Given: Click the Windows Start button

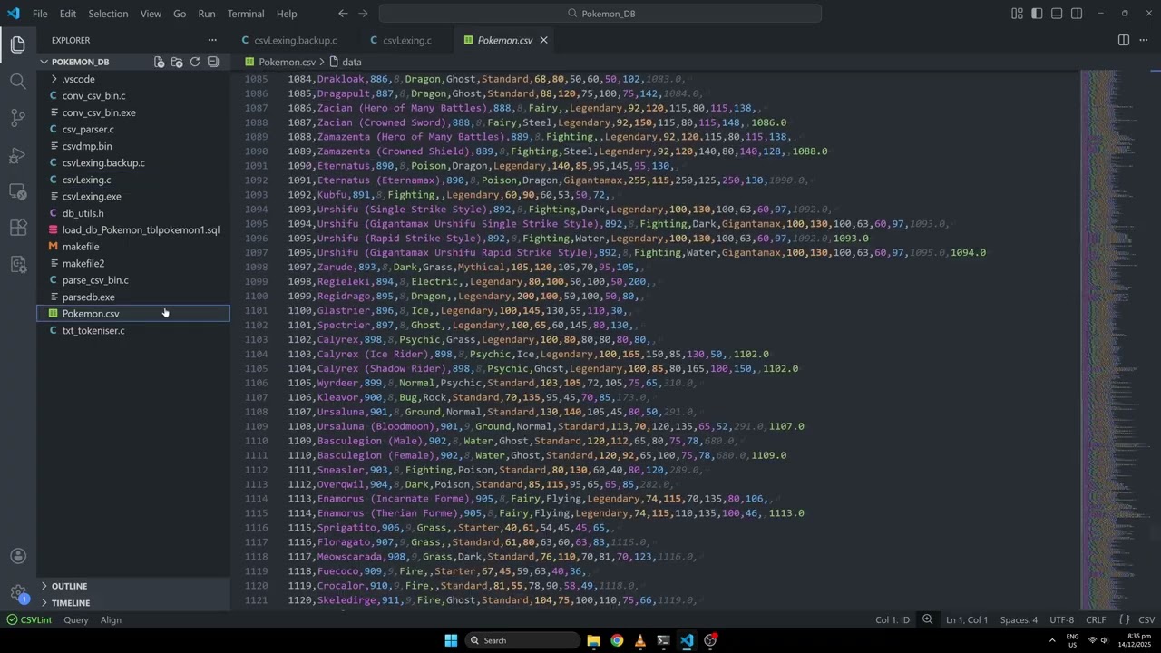Looking at the screenshot, I should tap(451, 640).
